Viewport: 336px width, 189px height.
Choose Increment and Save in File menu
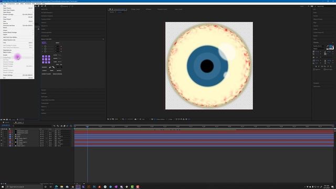click(17, 26)
